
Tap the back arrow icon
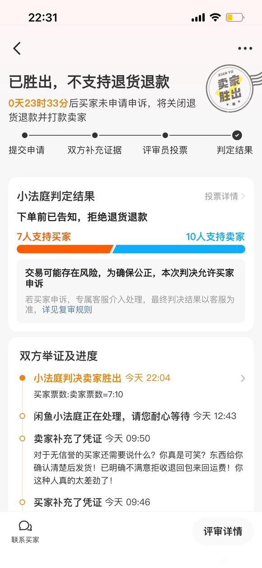pos(17,48)
